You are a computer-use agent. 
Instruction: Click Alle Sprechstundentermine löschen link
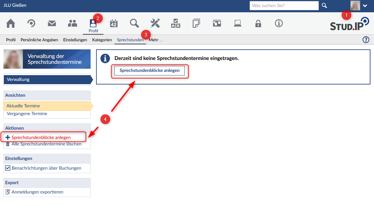pyautogui.click(x=46, y=144)
